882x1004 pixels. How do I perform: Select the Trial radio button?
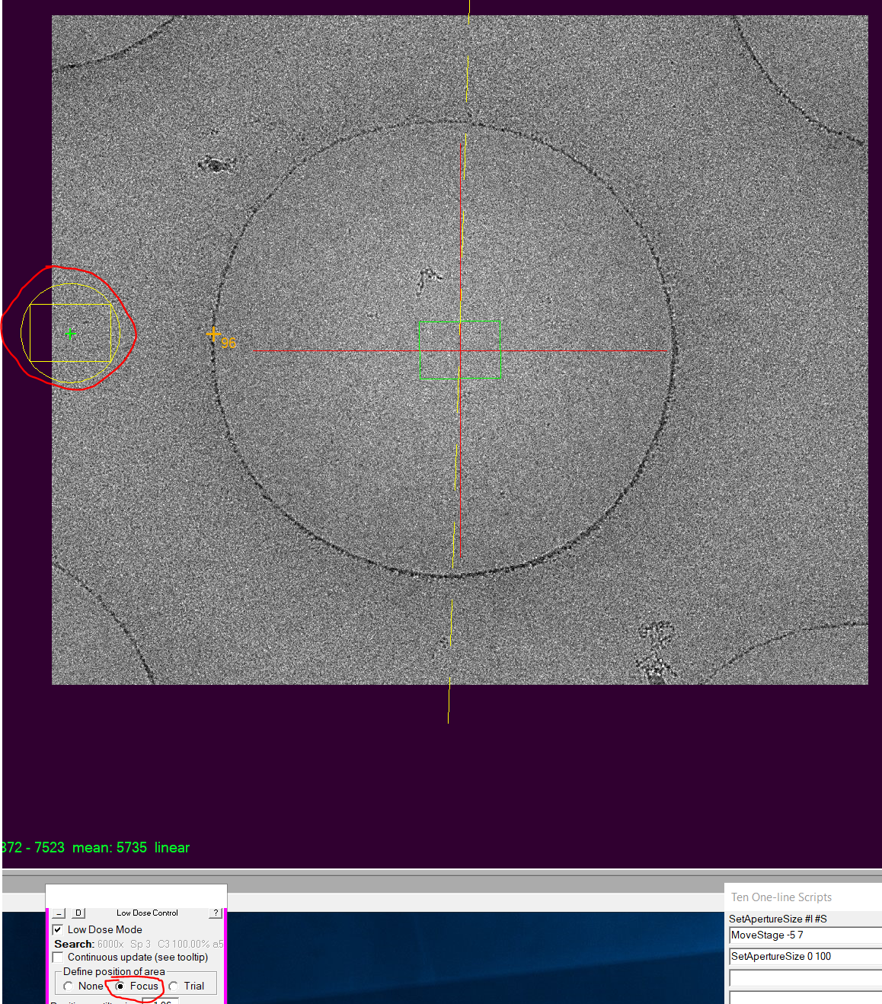coord(174,986)
